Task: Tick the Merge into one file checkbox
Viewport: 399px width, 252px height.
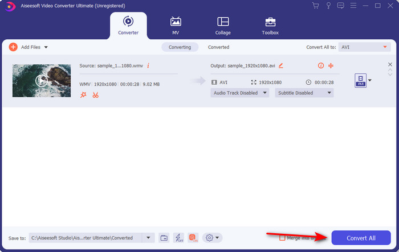Action: pos(282,238)
